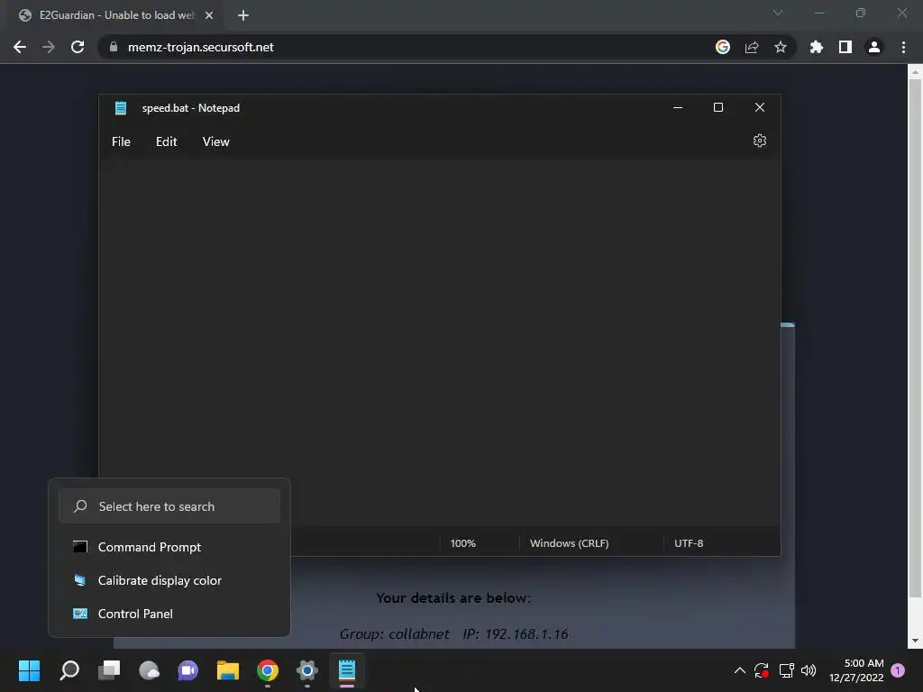Open Settings gear on taskbar
The width and height of the screenshot is (923, 692).
tap(307, 670)
